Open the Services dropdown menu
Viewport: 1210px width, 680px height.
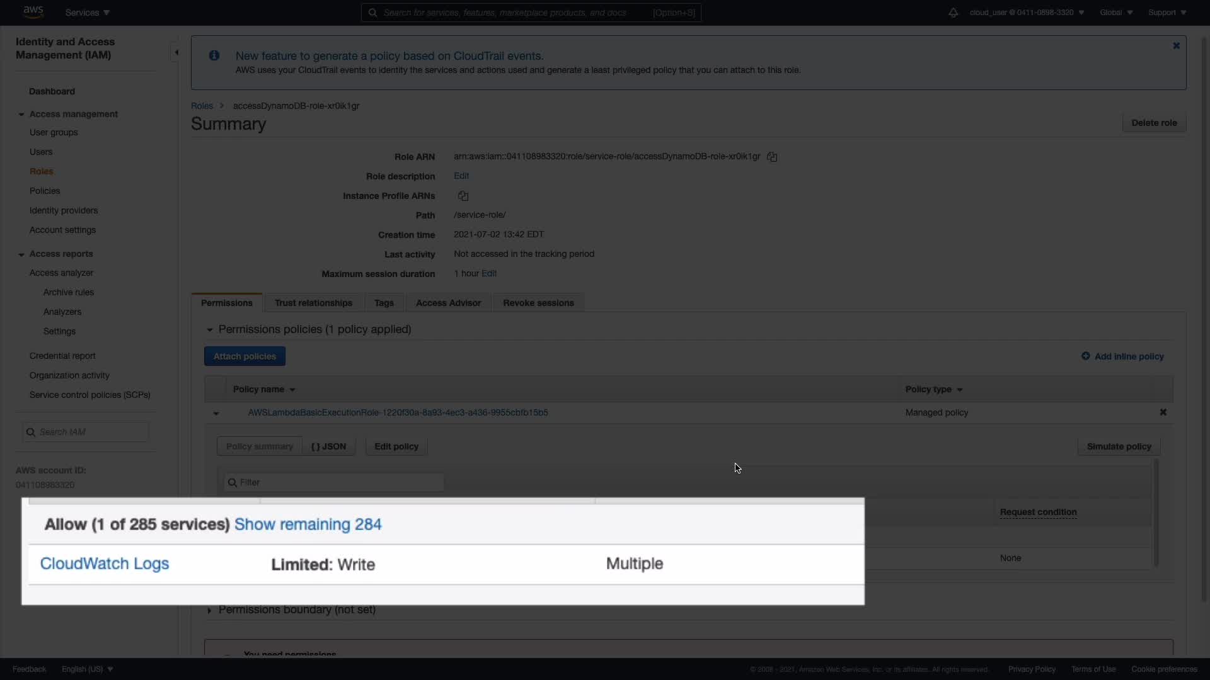[88, 13]
